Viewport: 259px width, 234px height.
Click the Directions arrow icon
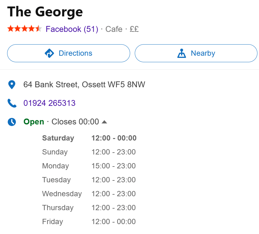click(x=49, y=53)
